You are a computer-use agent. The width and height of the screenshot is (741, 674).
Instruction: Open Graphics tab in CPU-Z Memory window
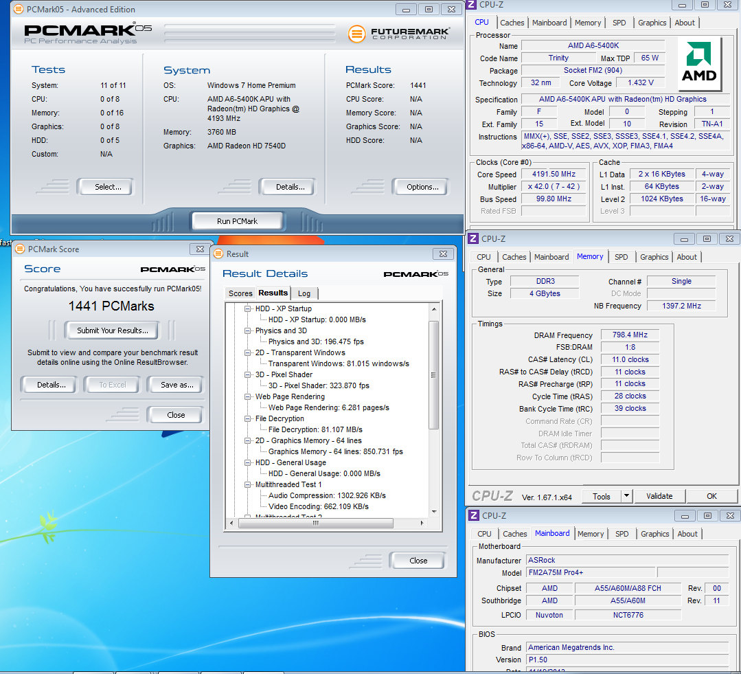click(654, 257)
